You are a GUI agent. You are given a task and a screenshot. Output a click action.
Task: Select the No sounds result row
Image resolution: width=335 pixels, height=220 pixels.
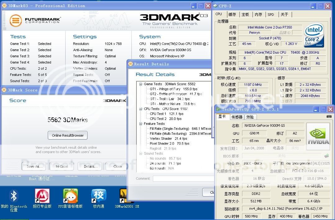click(x=165, y=158)
